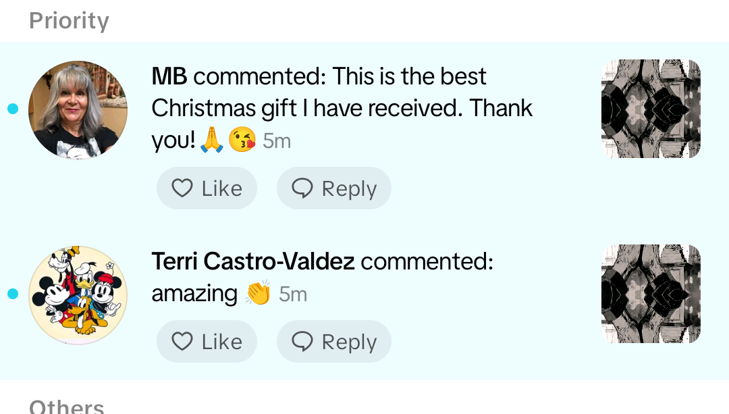This screenshot has height=414, width=729.
Task: Click unread dot beside Terri's notification
Action: 12,294
